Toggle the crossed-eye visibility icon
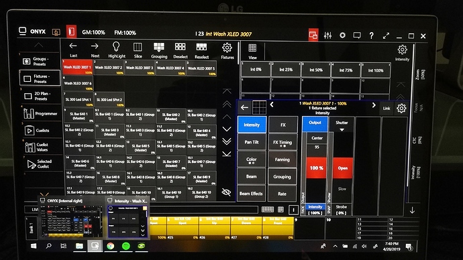The width and height of the screenshot is (463, 260). [227, 192]
